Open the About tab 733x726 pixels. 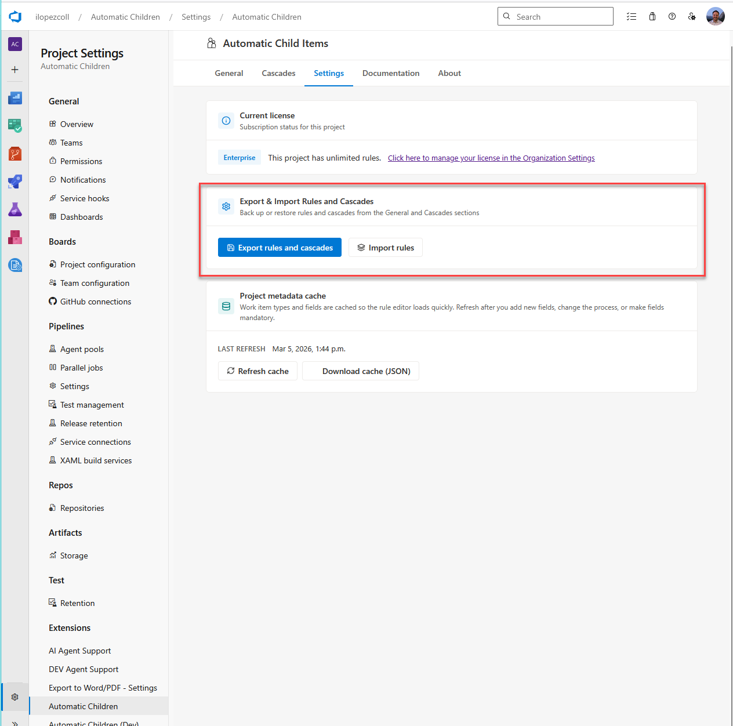tap(449, 73)
